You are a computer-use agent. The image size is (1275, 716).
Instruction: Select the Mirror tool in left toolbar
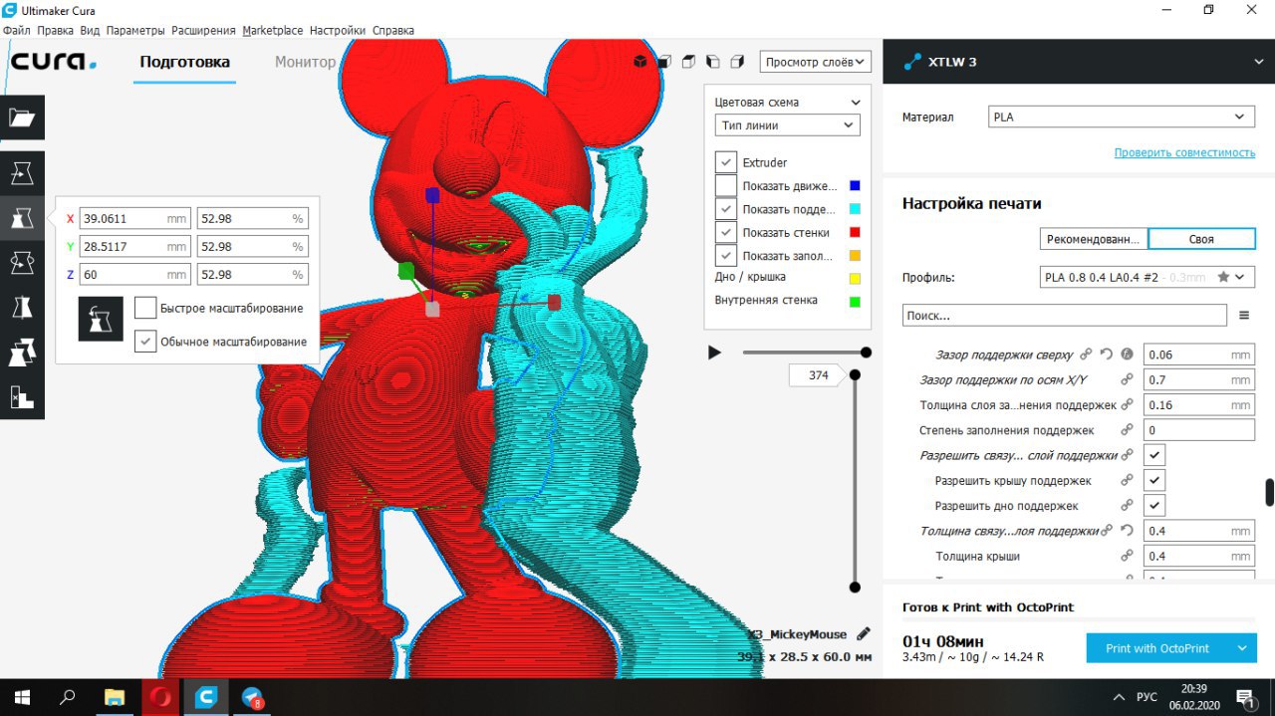[x=22, y=308]
